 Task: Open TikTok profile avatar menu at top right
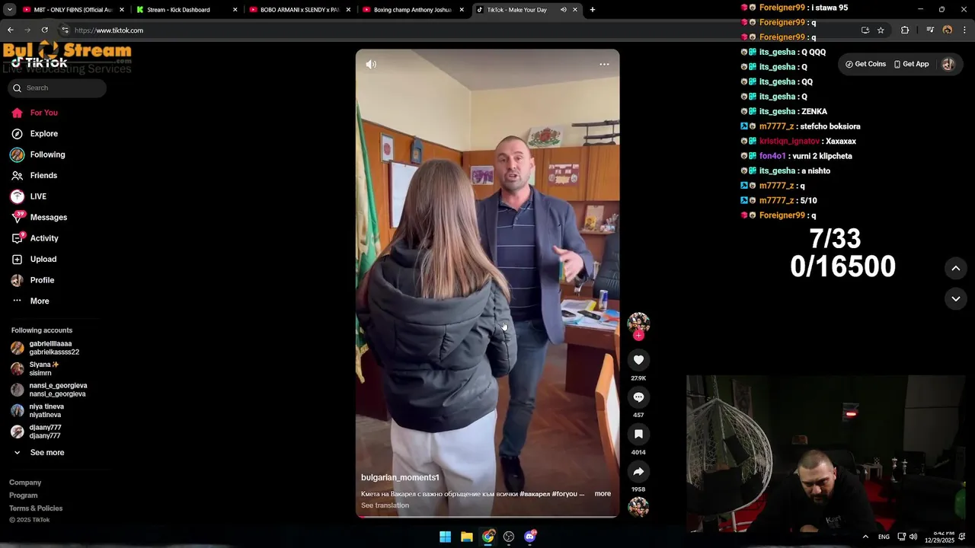click(948, 65)
